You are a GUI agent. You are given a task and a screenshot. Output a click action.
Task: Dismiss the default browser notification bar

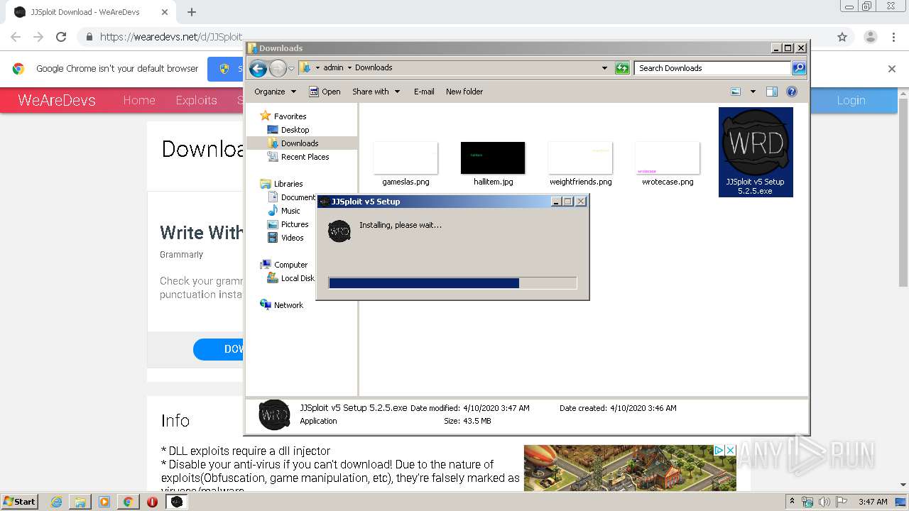click(892, 69)
